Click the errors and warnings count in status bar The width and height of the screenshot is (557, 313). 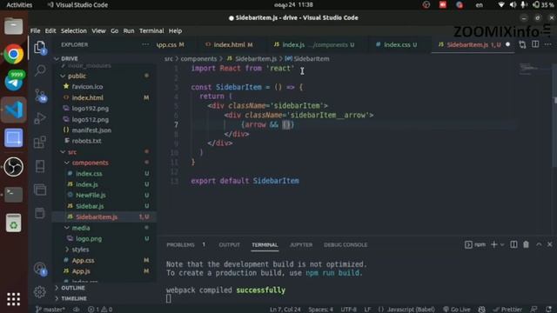pos(100,310)
